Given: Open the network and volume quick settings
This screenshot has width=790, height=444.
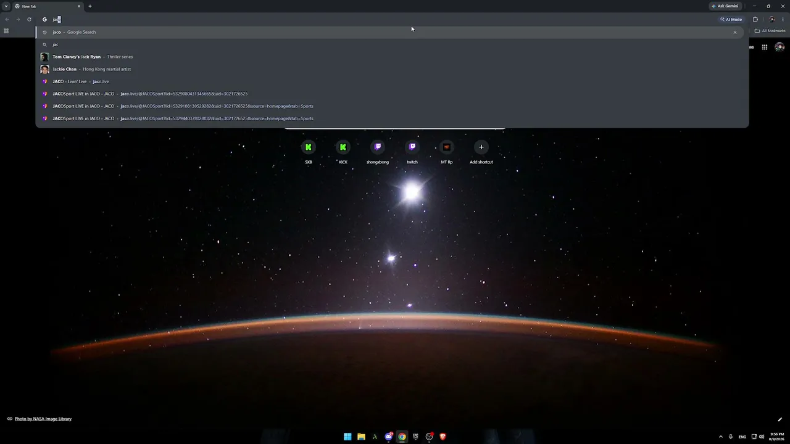Looking at the screenshot, I should tap(759, 437).
